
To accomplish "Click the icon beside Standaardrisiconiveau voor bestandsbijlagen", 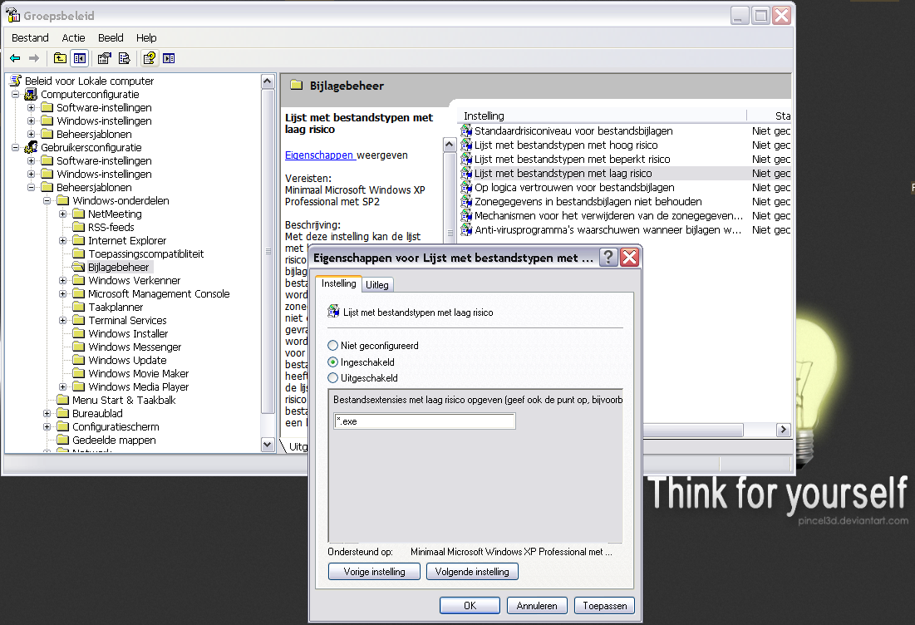I will [x=466, y=130].
